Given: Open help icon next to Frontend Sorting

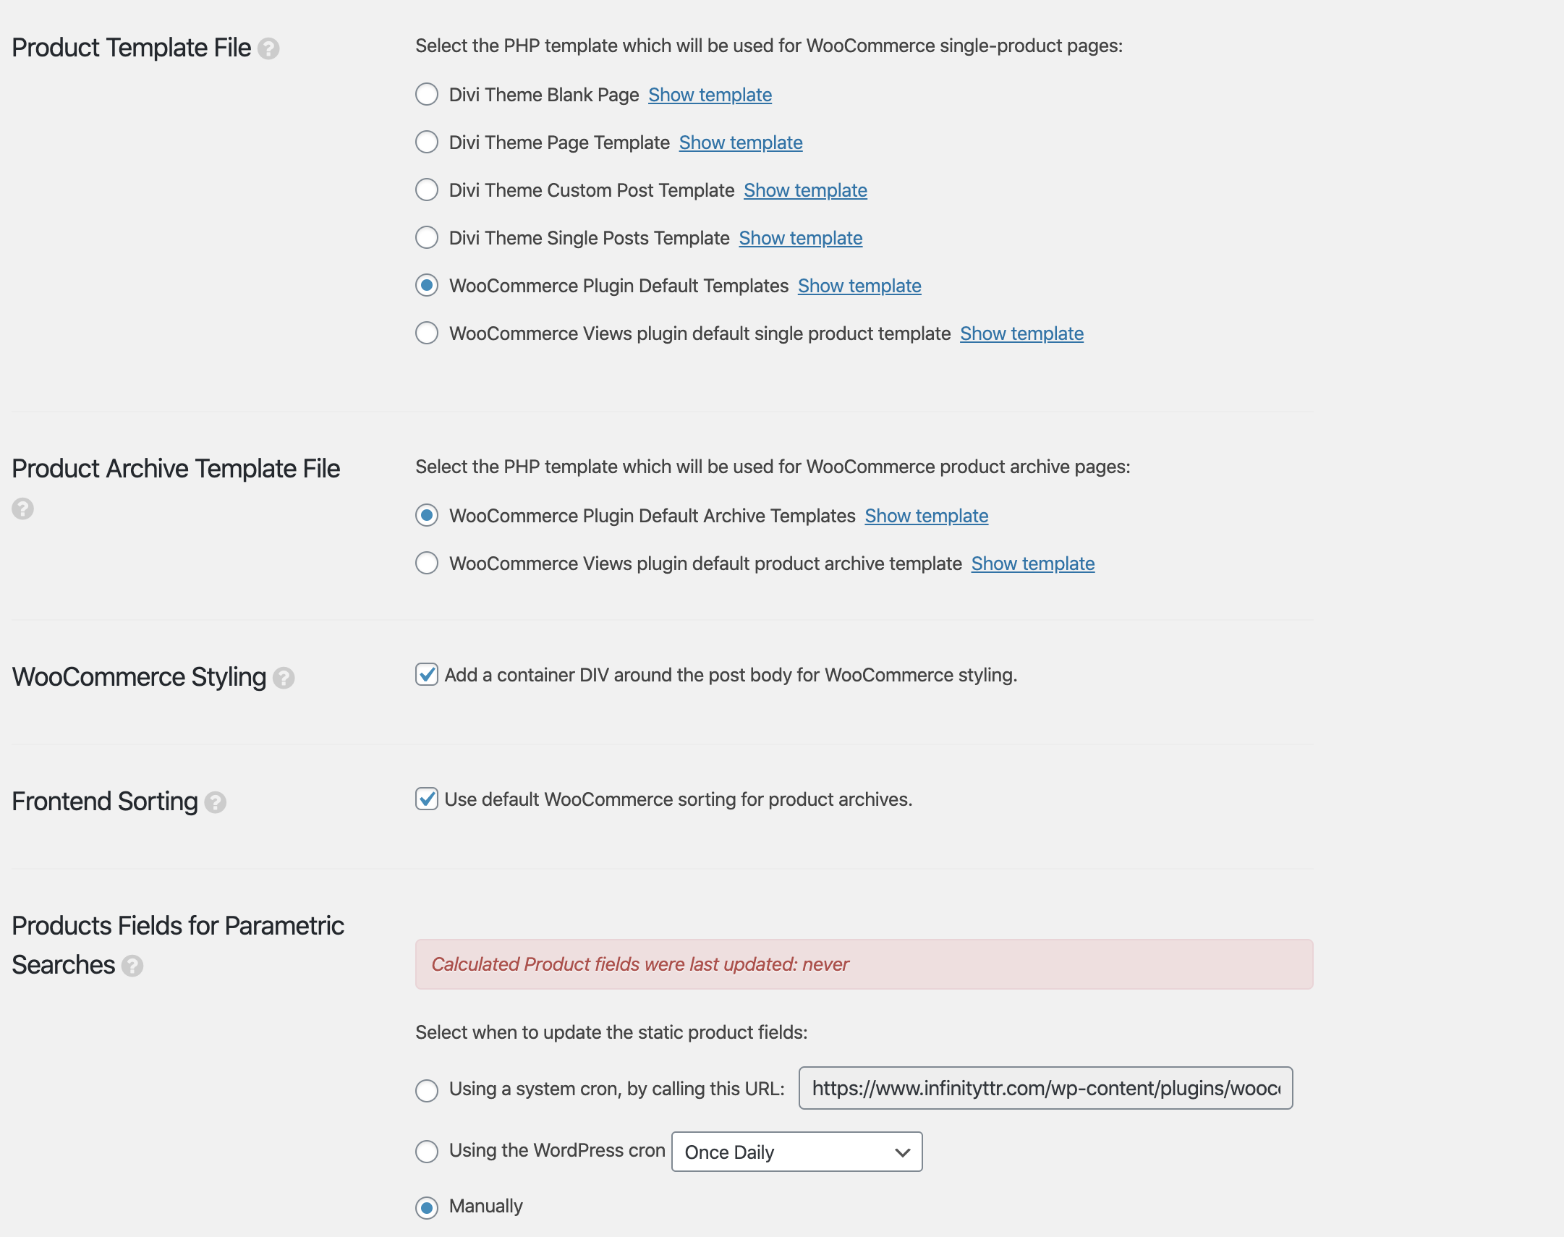Looking at the screenshot, I should click(x=215, y=802).
